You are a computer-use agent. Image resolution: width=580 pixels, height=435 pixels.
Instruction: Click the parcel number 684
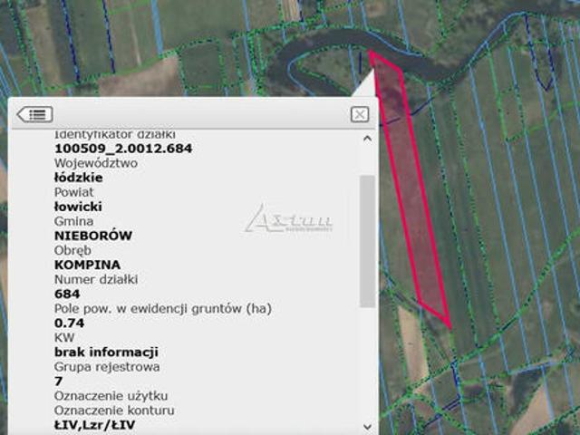[x=67, y=294]
